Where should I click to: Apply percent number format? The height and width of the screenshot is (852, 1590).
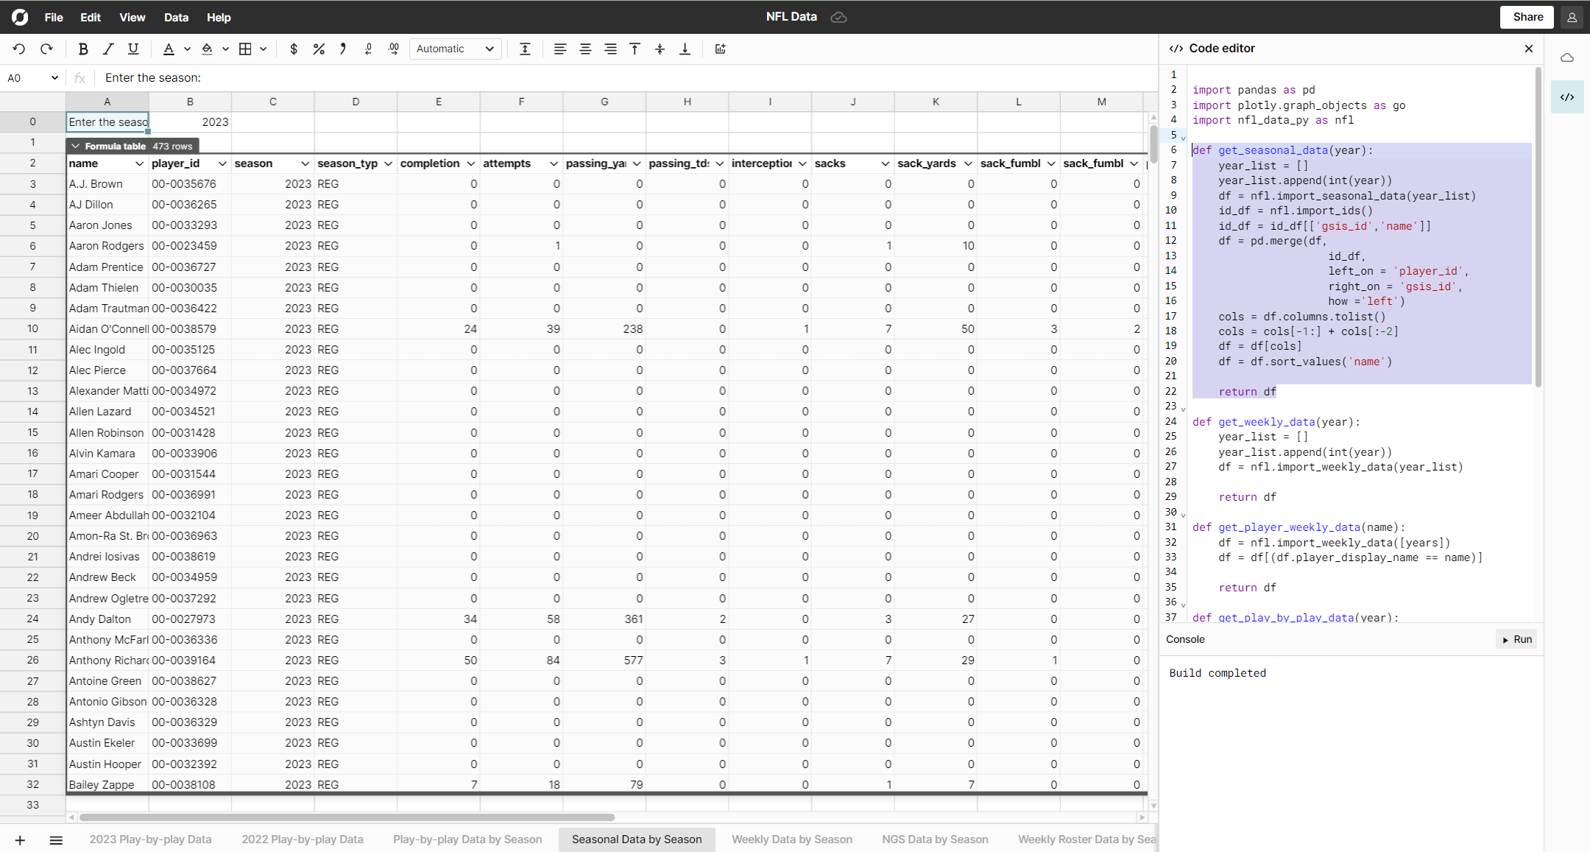tap(318, 49)
